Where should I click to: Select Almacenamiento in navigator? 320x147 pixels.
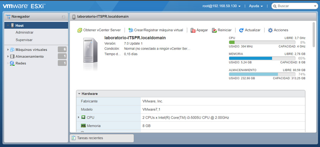click(30, 56)
